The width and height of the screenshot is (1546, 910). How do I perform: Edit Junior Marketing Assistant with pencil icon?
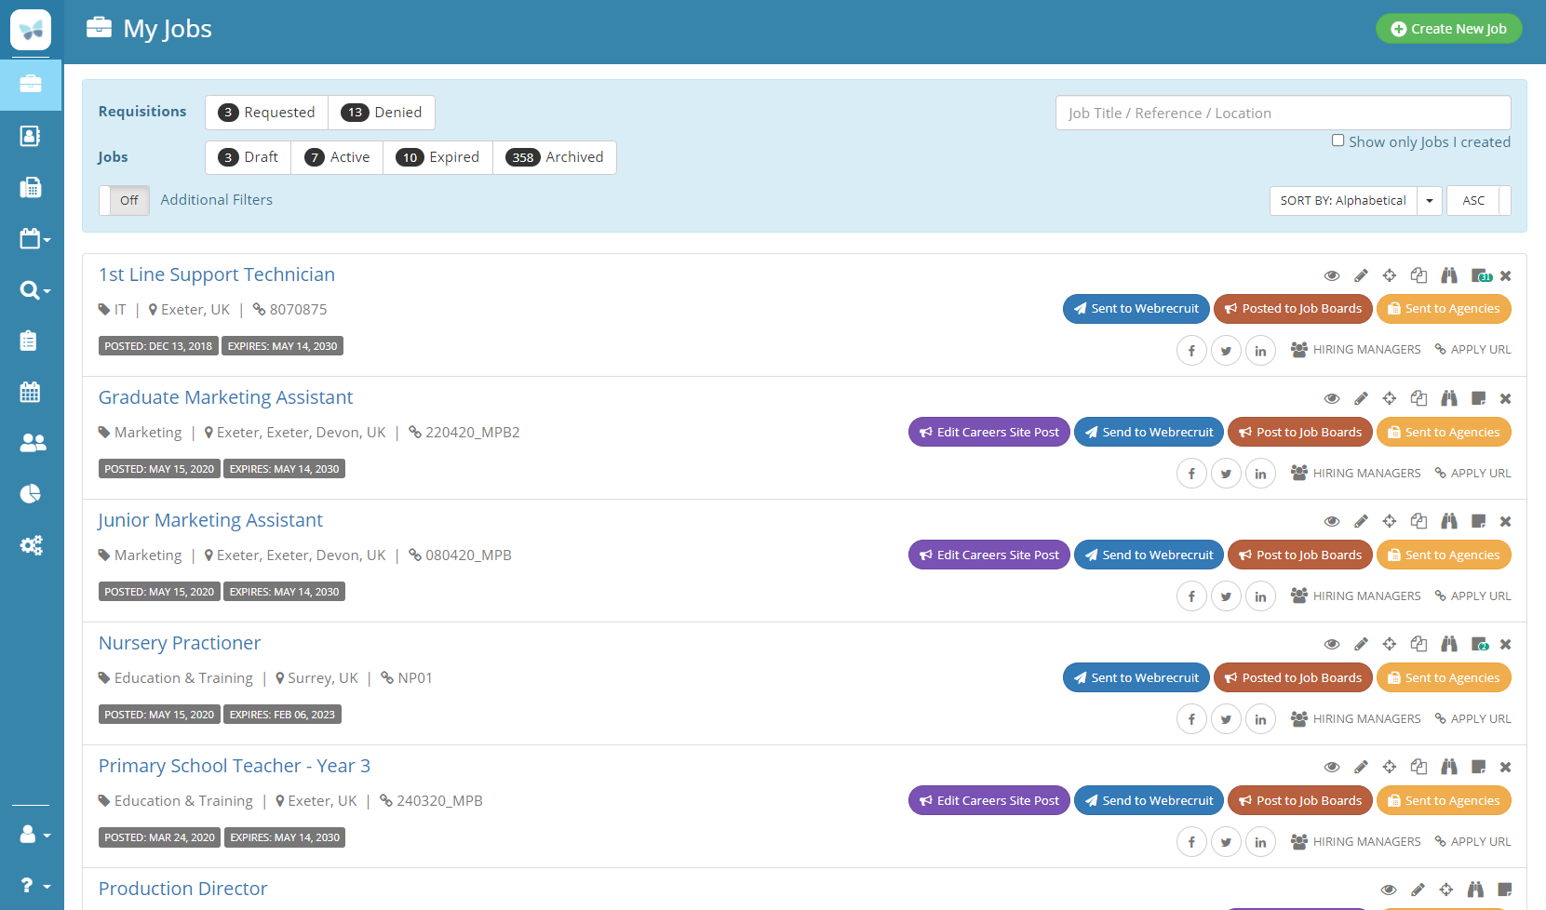coord(1361,521)
